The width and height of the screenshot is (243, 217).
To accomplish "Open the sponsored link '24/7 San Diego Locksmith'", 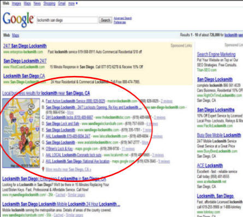I will 25,46.
